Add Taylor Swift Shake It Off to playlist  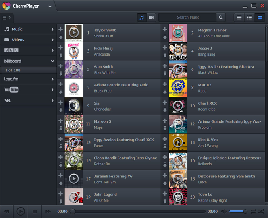[61, 29]
